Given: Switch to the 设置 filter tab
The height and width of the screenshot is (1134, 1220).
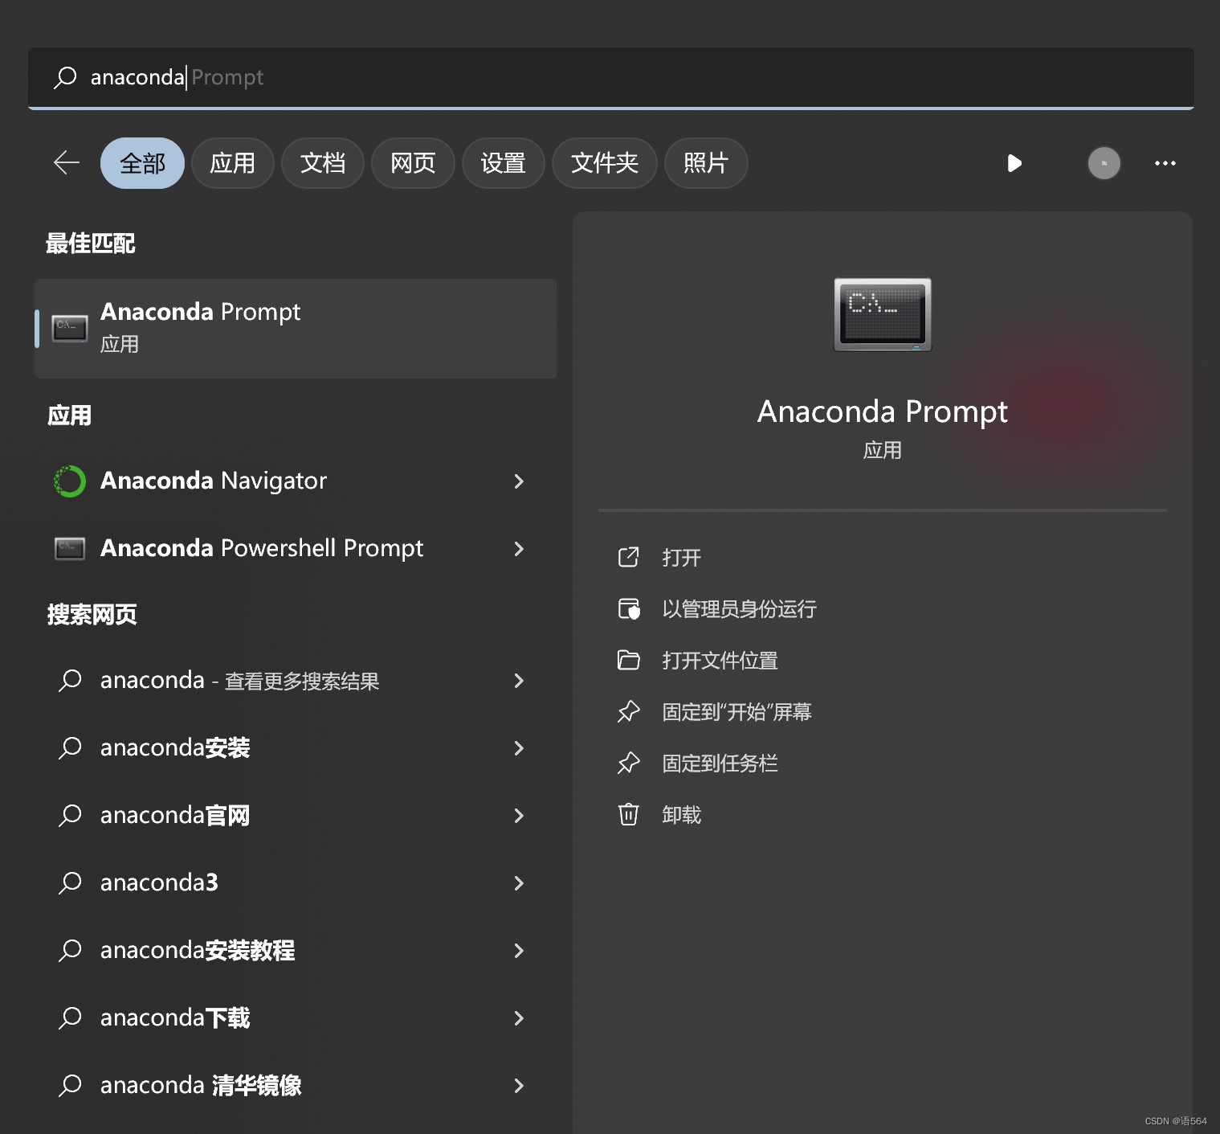Looking at the screenshot, I should pyautogui.click(x=503, y=163).
